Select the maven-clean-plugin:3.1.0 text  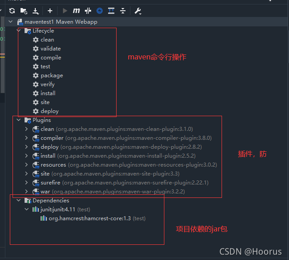pyautogui.click(x=159, y=129)
